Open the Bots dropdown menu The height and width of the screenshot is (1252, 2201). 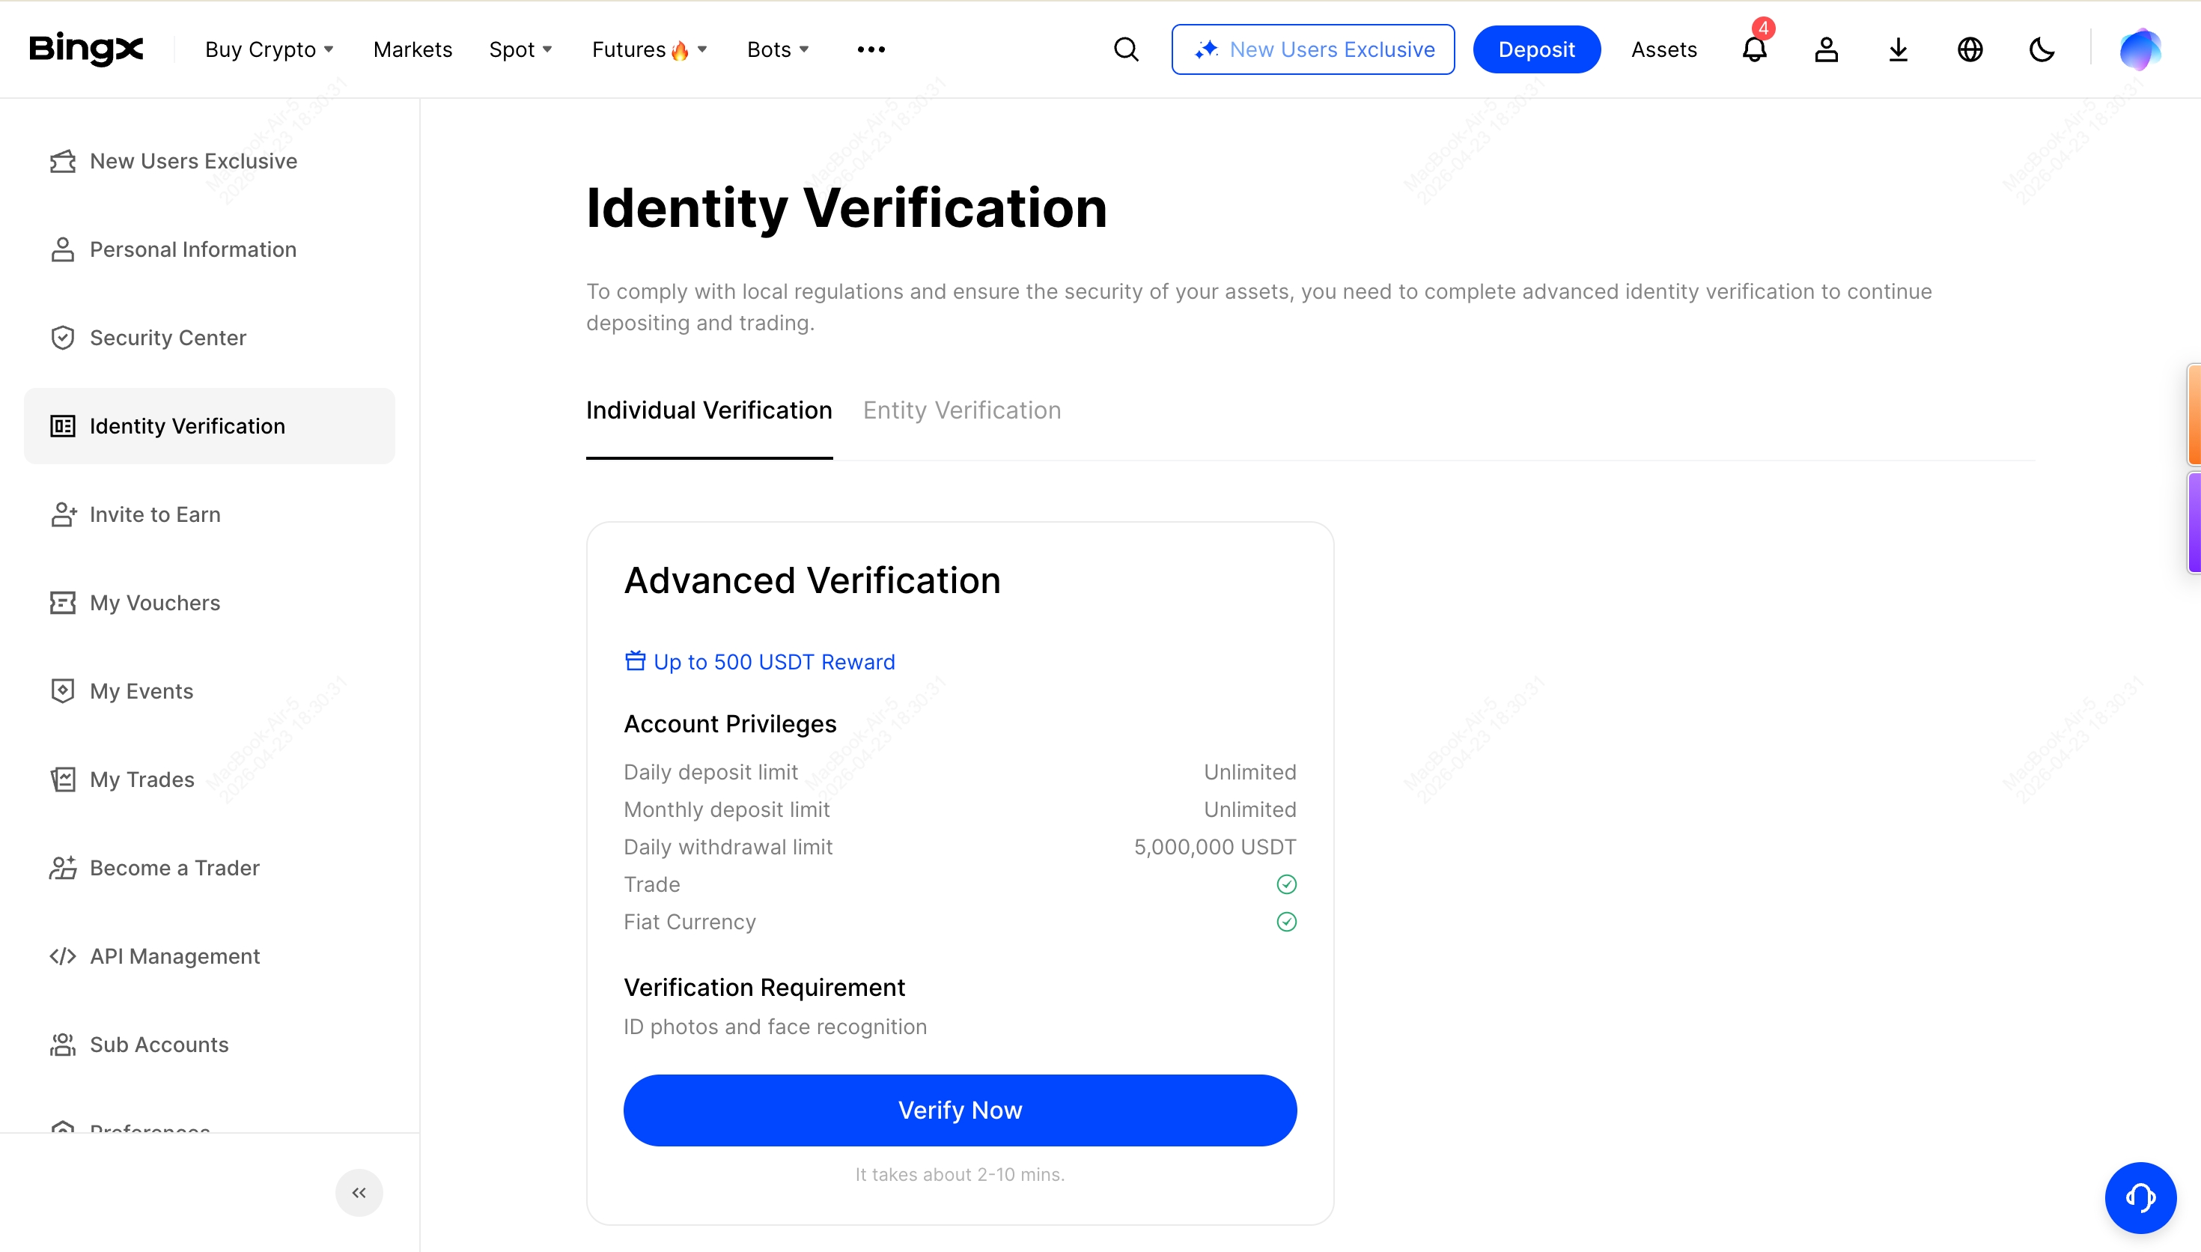click(778, 50)
